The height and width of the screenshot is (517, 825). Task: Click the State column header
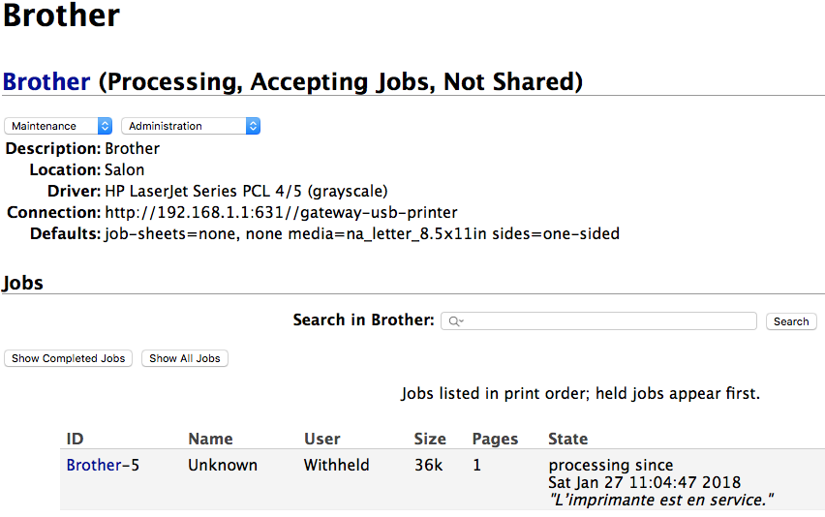[567, 440]
